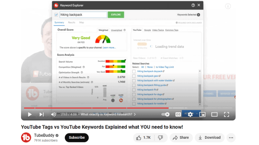Play the video
The width and height of the screenshot is (259, 145).
(30, 114)
